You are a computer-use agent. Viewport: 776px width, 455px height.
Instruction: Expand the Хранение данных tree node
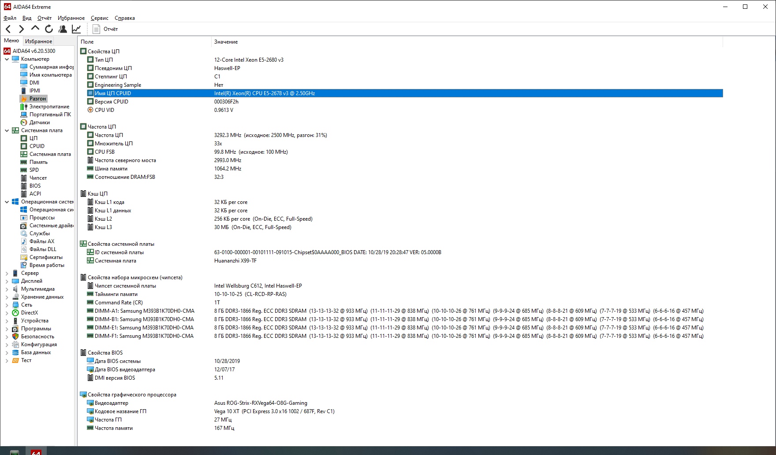[x=7, y=297]
